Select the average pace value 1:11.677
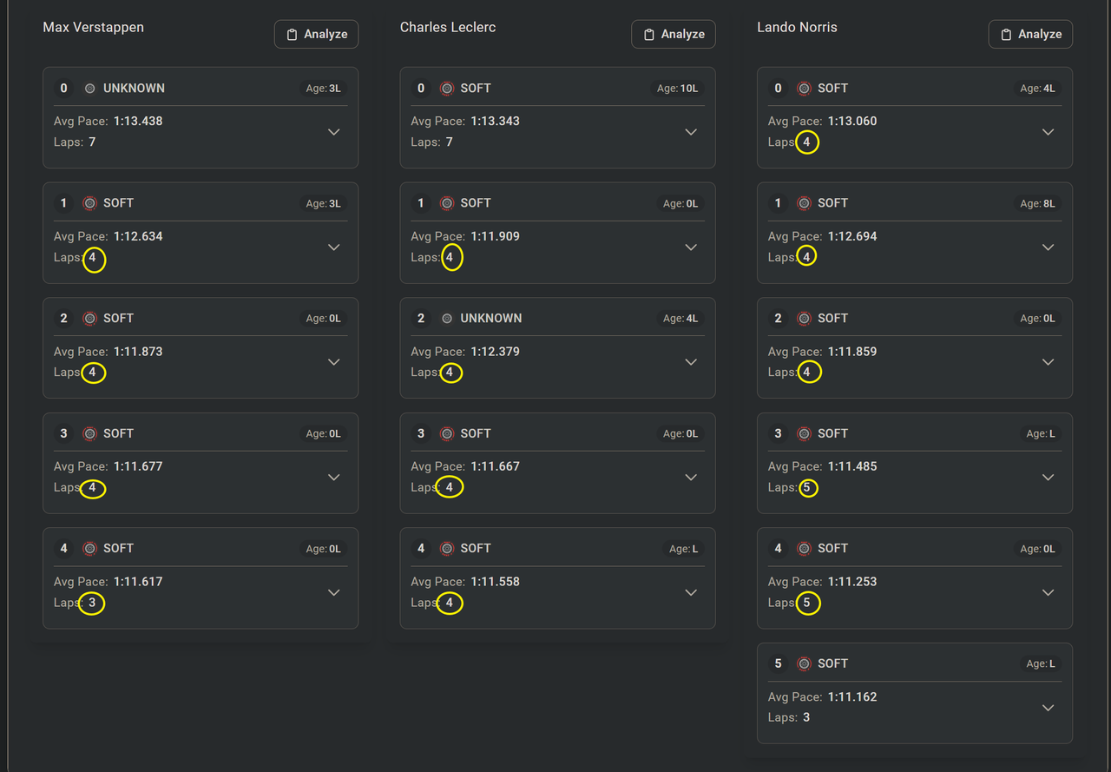This screenshot has width=1111, height=772. click(x=138, y=466)
